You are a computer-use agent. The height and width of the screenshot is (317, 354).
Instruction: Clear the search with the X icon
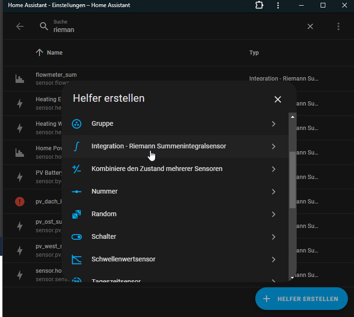(310, 26)
